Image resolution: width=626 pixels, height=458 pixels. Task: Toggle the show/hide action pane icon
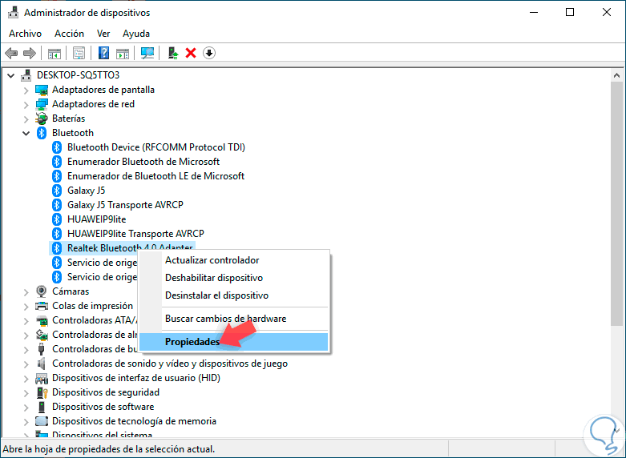pyautogui.click(x=123, y=53)
